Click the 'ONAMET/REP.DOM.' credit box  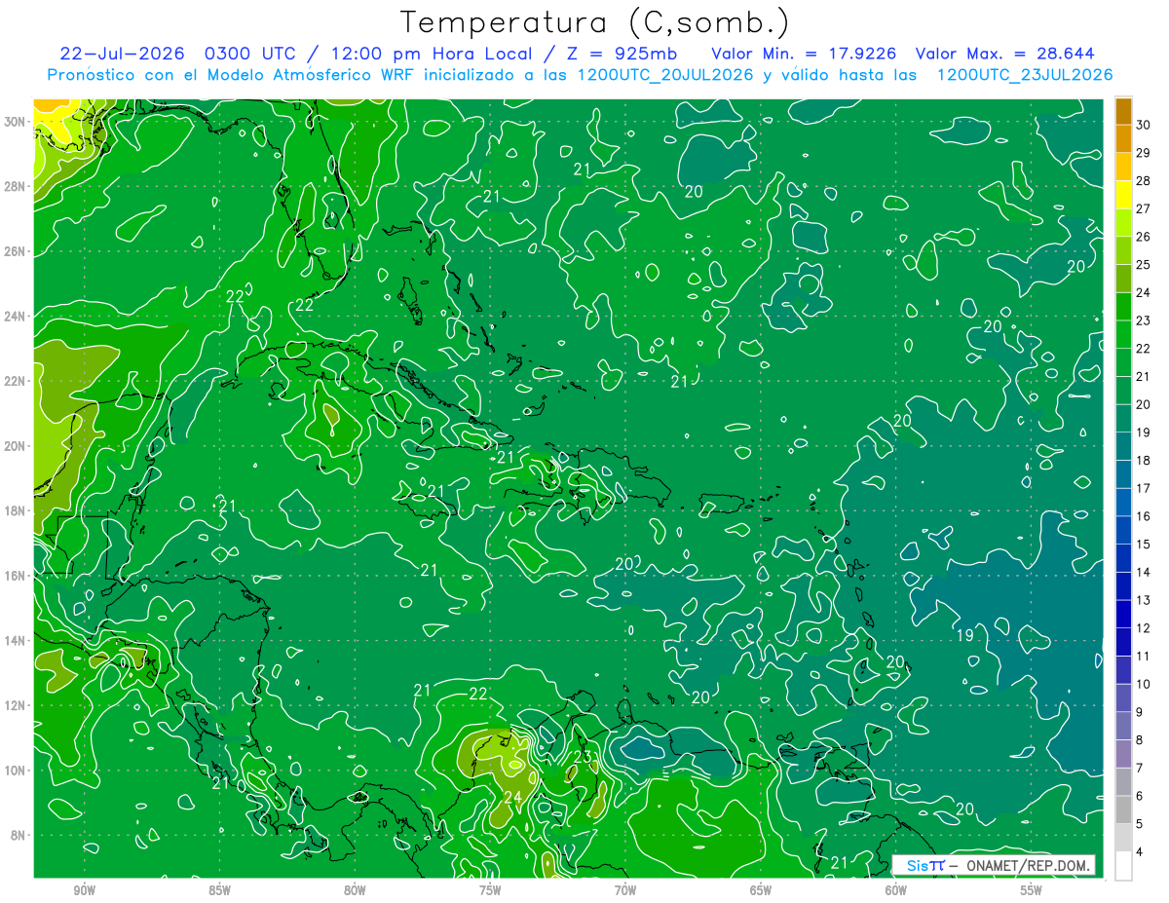coord(993,865)
